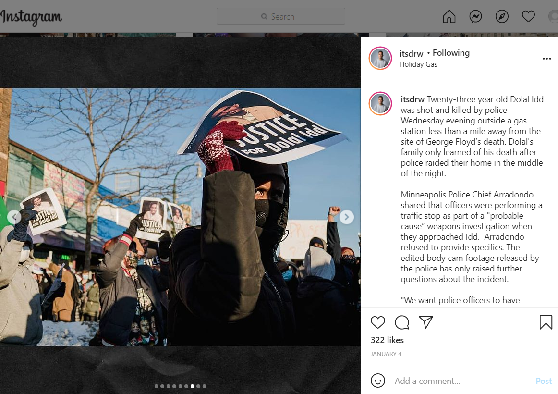Share the post with paper plane icon
Screen dimensions: 558x394
click(425, 322)
